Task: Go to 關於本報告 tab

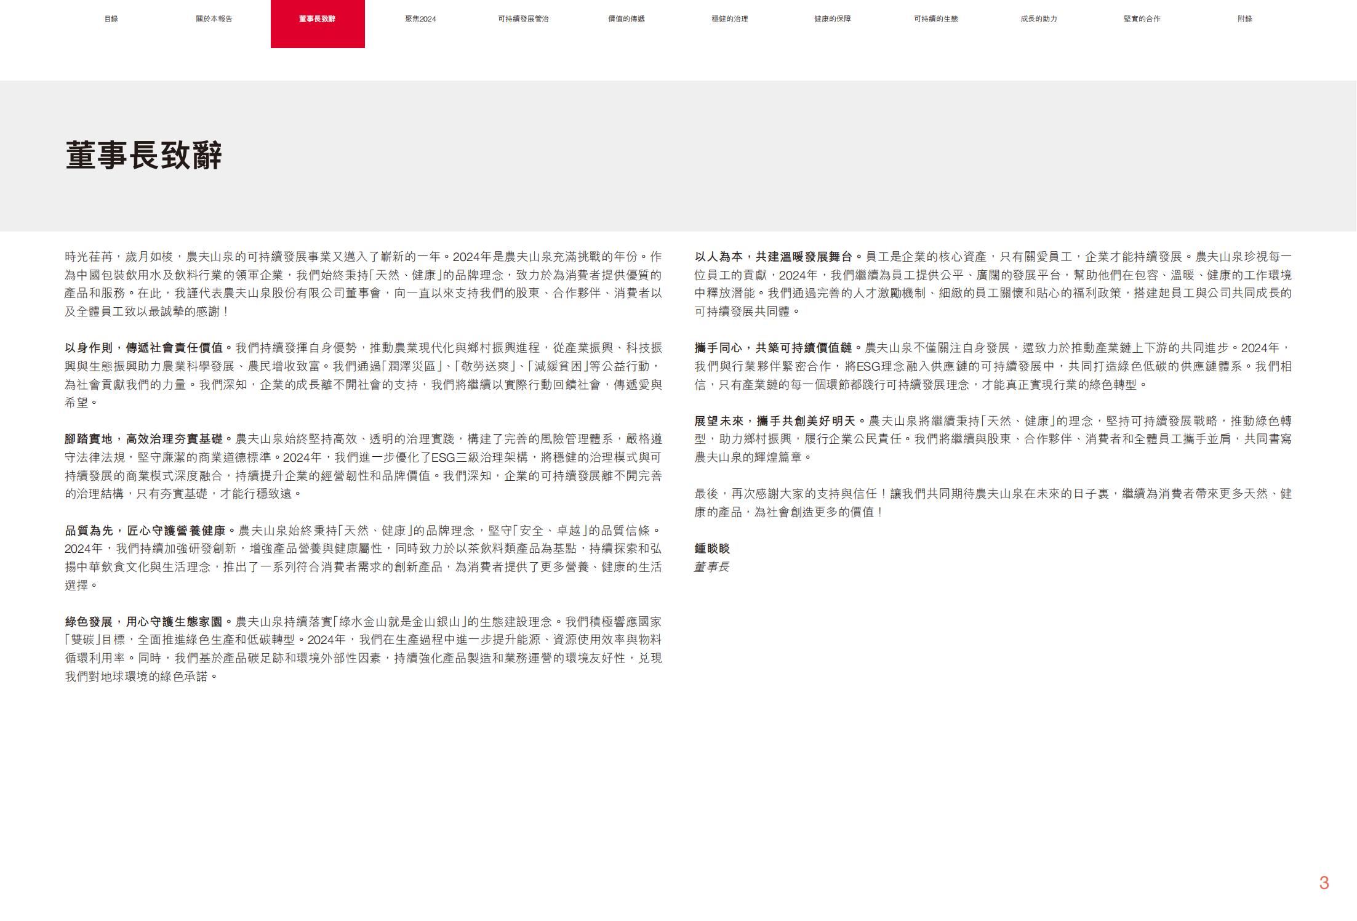Action: tap(214, 19)
